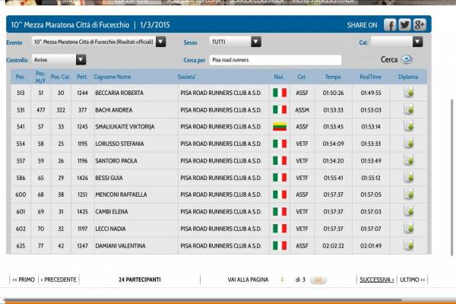
Task: Click the vertical page scrollbar
Action: click(451, 177)
